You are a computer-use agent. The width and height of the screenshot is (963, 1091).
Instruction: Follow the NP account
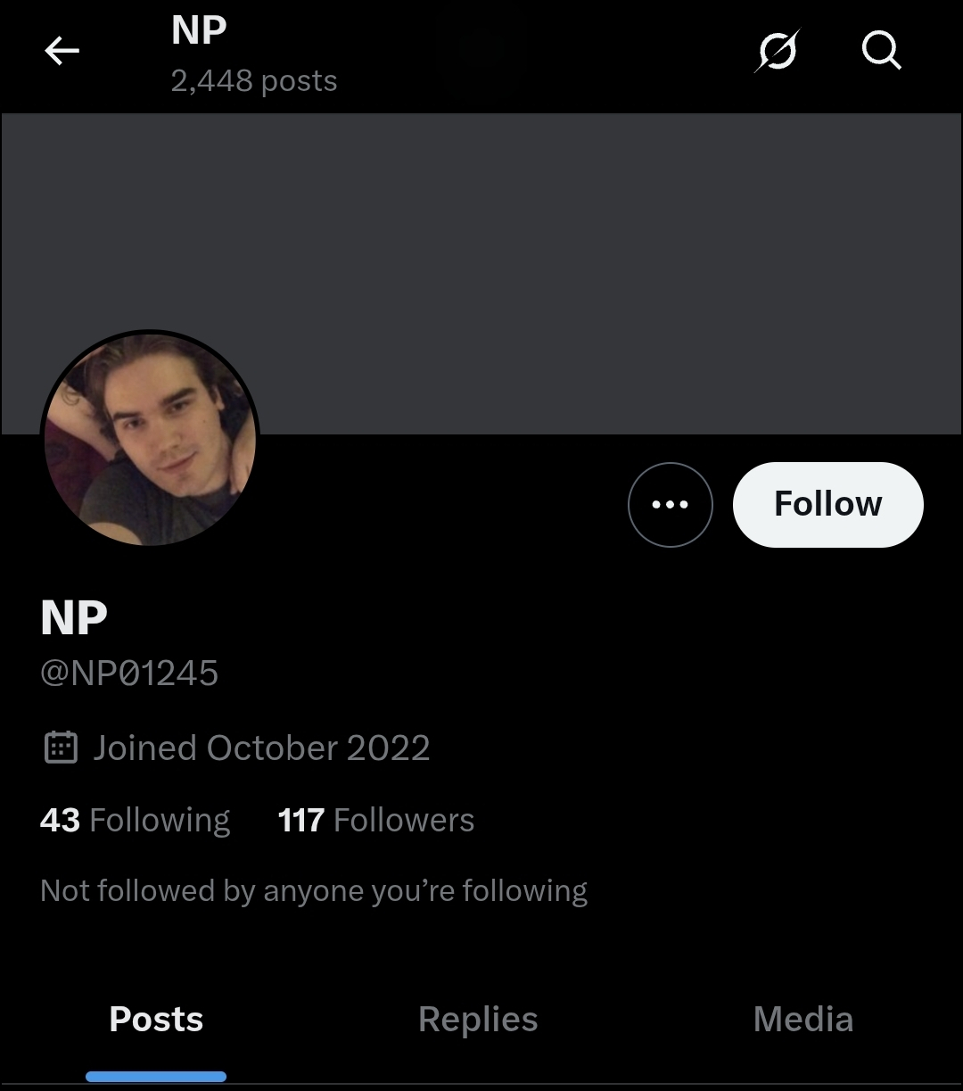click(x=827, y=504)
